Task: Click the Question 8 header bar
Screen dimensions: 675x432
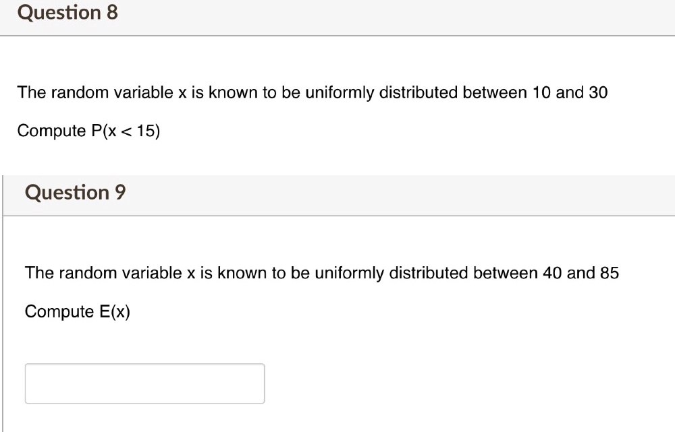Action: point(337,12)
